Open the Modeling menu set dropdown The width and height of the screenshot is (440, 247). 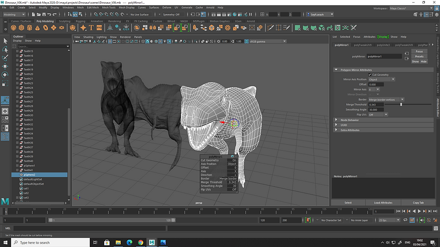pos(14,14)
